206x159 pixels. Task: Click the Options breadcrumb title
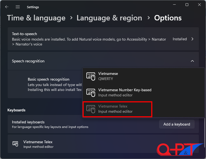(x=168, y=18)
